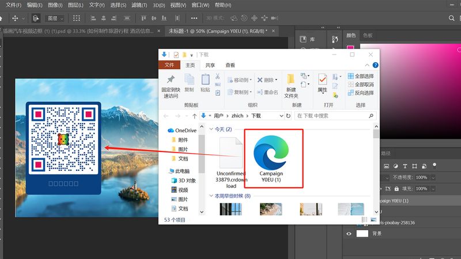Collapse the 本周早些时候 (8) group
The height and width of the screenshot is (259, 461).
[x=211, y=196]
